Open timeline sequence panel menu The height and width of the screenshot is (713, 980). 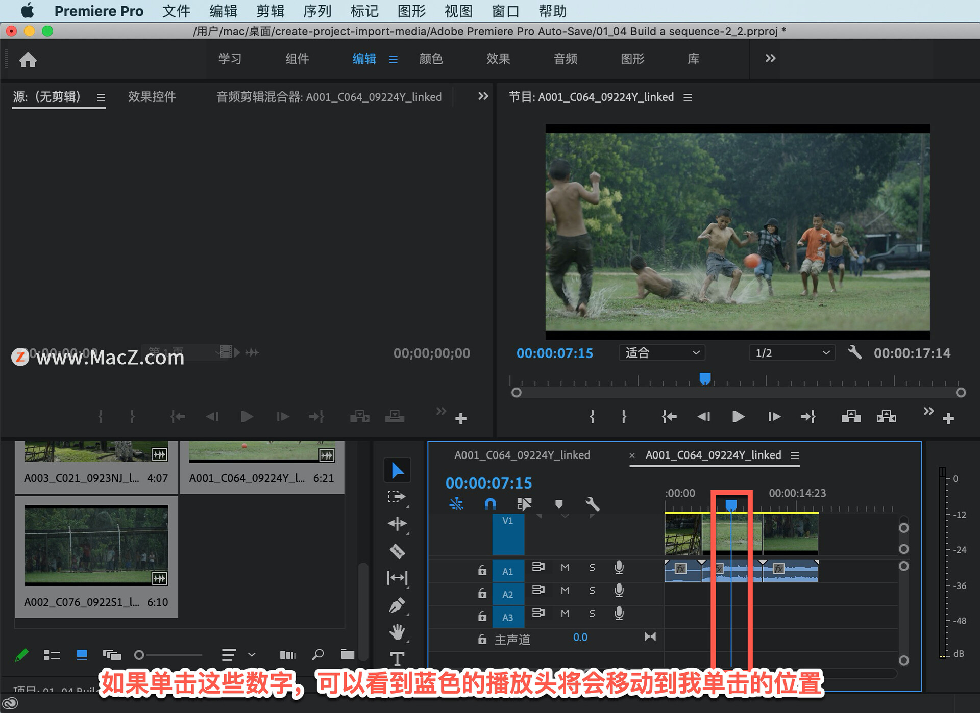click(x=795, y=455)
